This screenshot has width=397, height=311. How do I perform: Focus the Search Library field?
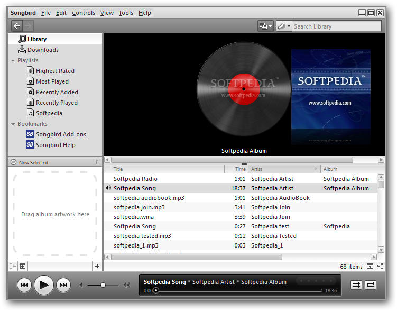337,26
